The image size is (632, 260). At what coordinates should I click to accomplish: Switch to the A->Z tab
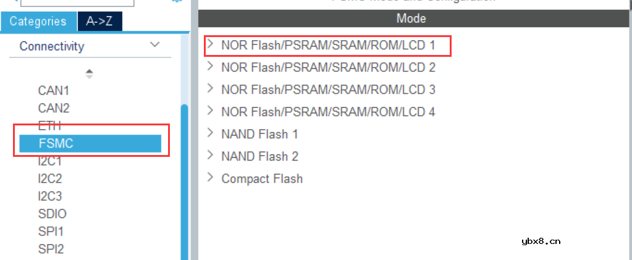click(99, 21)
